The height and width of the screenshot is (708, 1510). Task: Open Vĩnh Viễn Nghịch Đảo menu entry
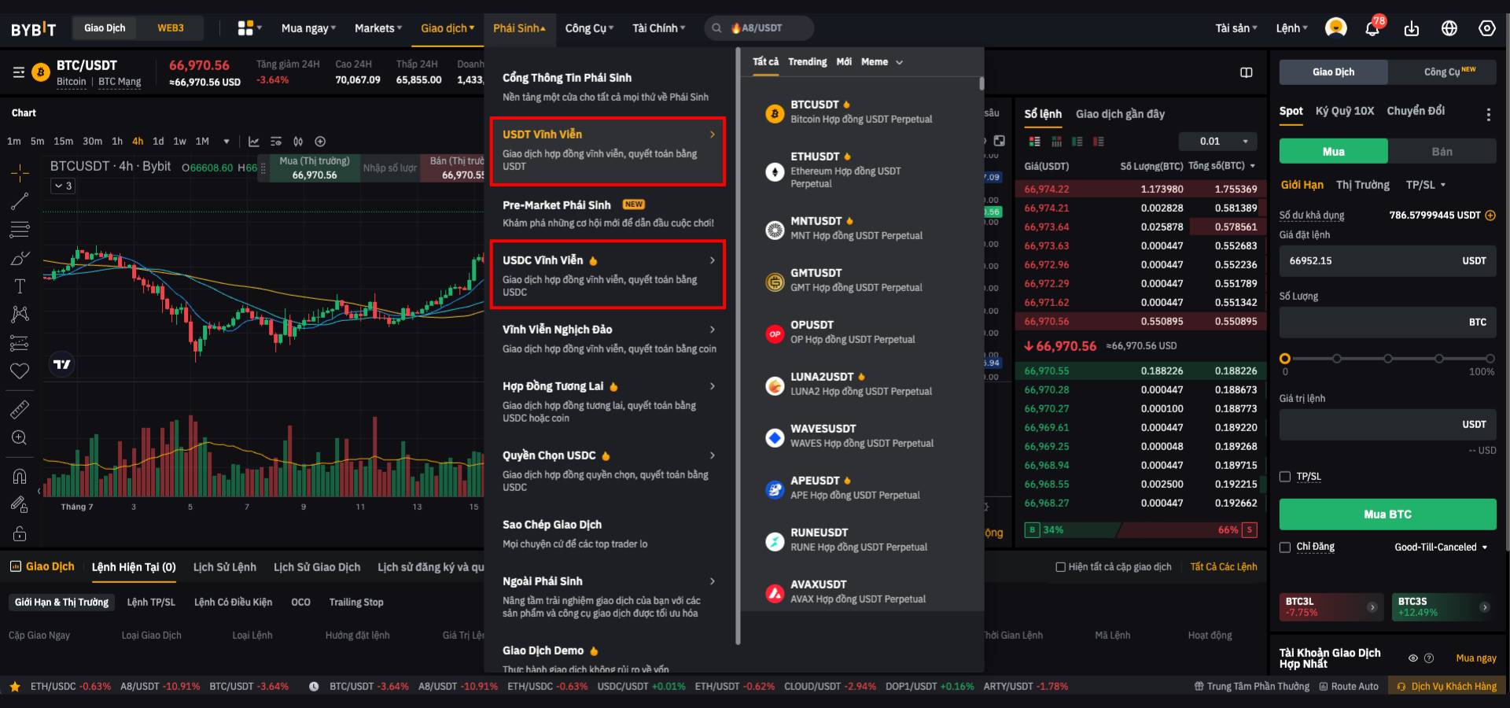608,339
